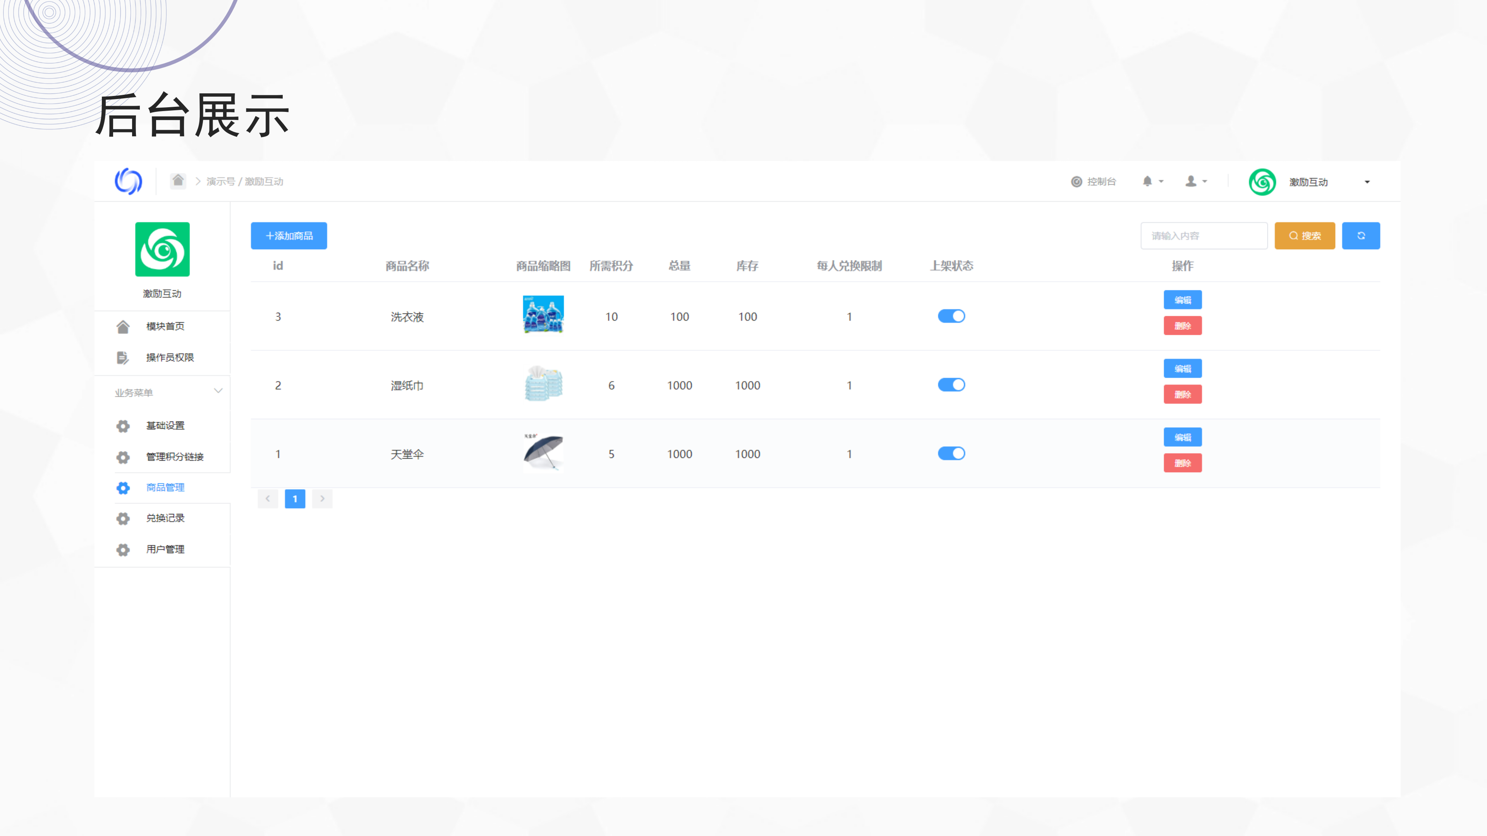Click the 演示号 / 激励互动 breadcrumb text

coord(245,182)
